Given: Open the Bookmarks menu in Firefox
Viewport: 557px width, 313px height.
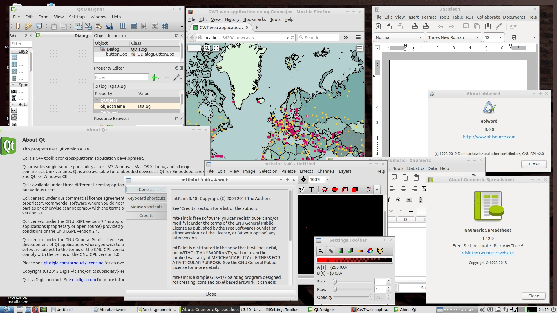Looking at the screenshot, I should [x=254, y=19].
